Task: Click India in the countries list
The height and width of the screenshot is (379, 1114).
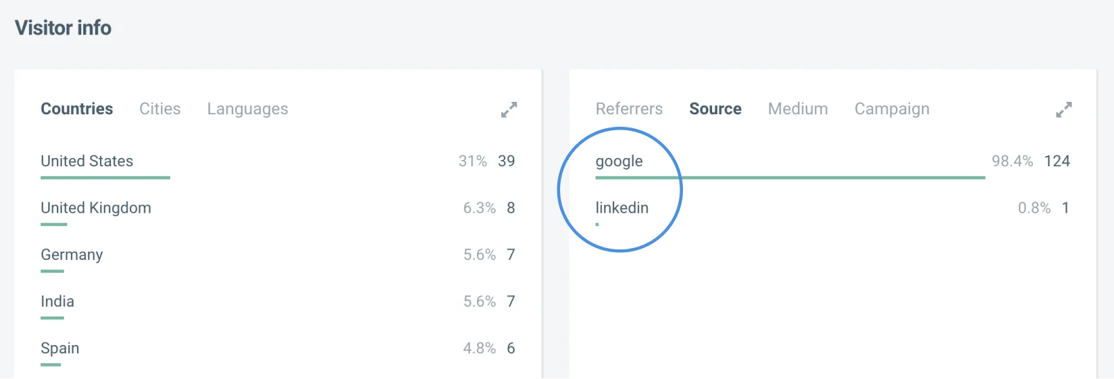Action: coord(58,301)
